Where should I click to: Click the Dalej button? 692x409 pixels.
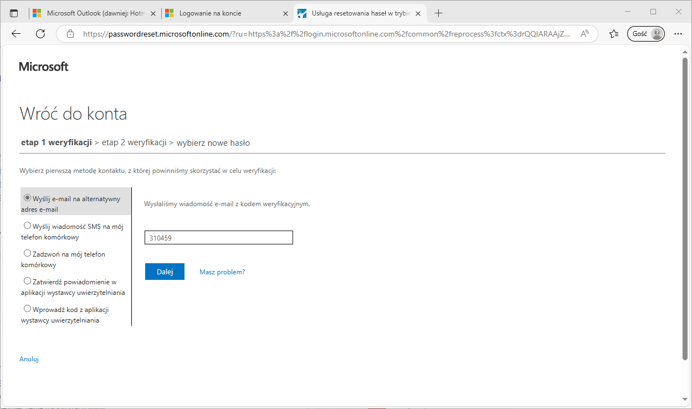(165, 272)
